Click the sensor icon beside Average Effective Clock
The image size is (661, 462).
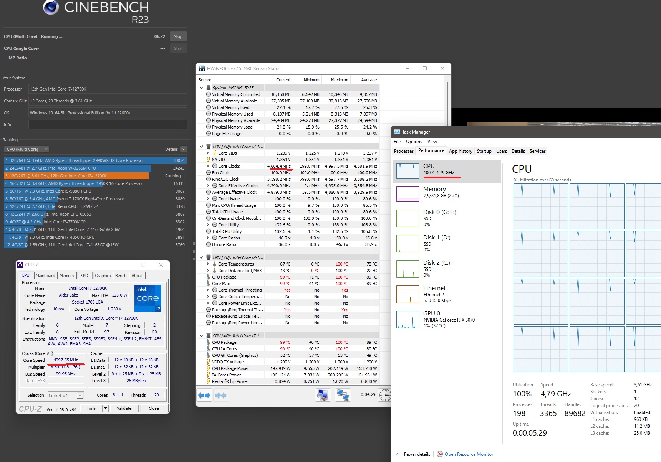(x=209, y=192)
